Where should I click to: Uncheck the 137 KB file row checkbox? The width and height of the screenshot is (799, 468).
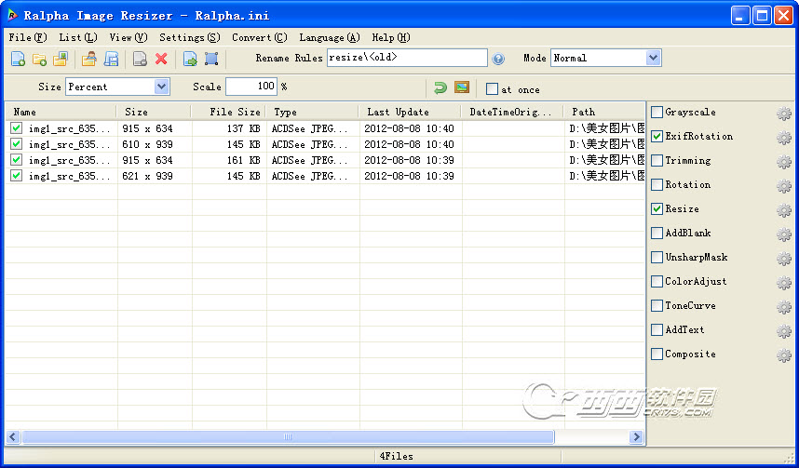17,127
